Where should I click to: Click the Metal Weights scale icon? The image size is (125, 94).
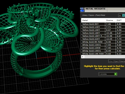pos(82,10)
